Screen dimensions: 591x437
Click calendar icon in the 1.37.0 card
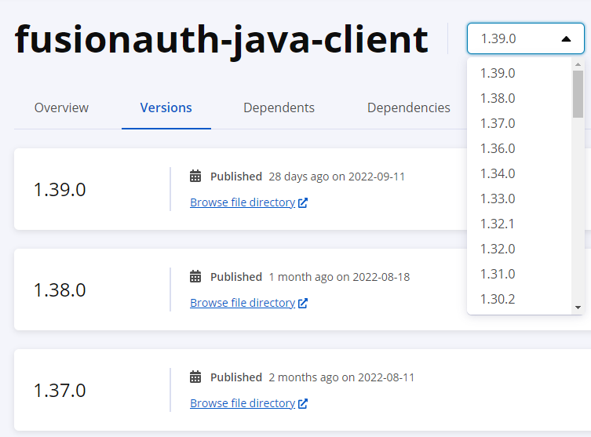195,377
